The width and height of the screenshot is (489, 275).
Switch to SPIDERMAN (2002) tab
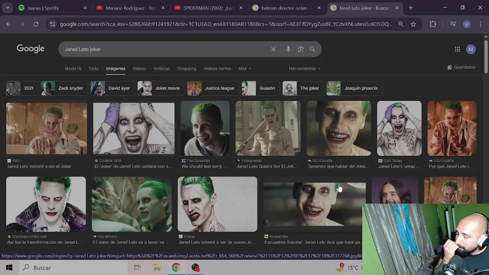click(208, 8)
